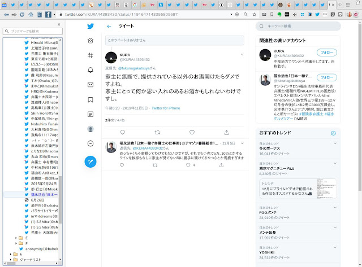This screenshot has height=267, width=362.
Task: Share KURA's main tweet
Action: tap(227, 133)
